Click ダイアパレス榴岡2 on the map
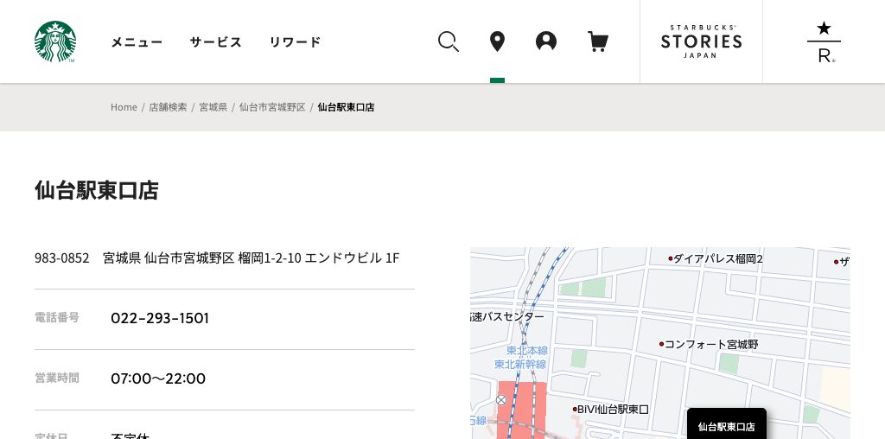 [x=716, y=259]
